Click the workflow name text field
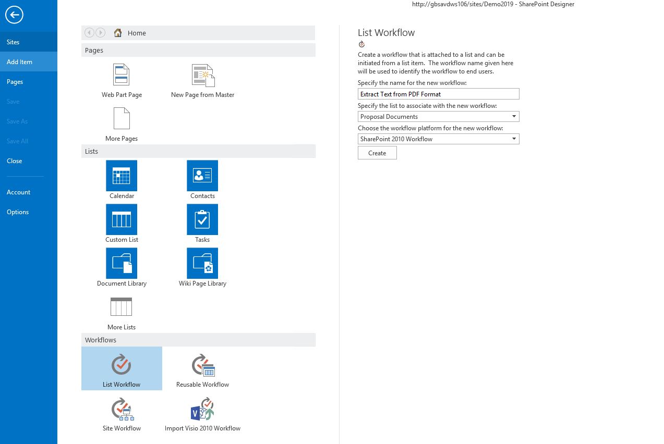 (438, 94)
